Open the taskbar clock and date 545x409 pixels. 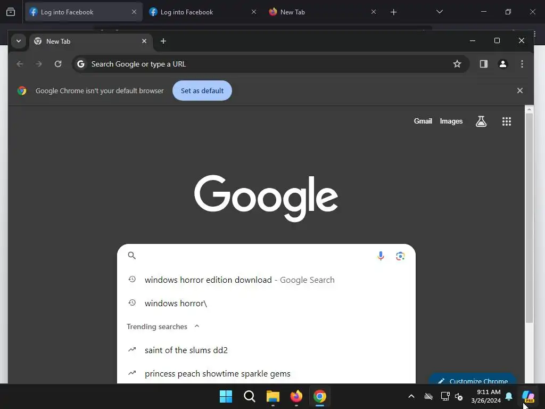click(485, 396)
